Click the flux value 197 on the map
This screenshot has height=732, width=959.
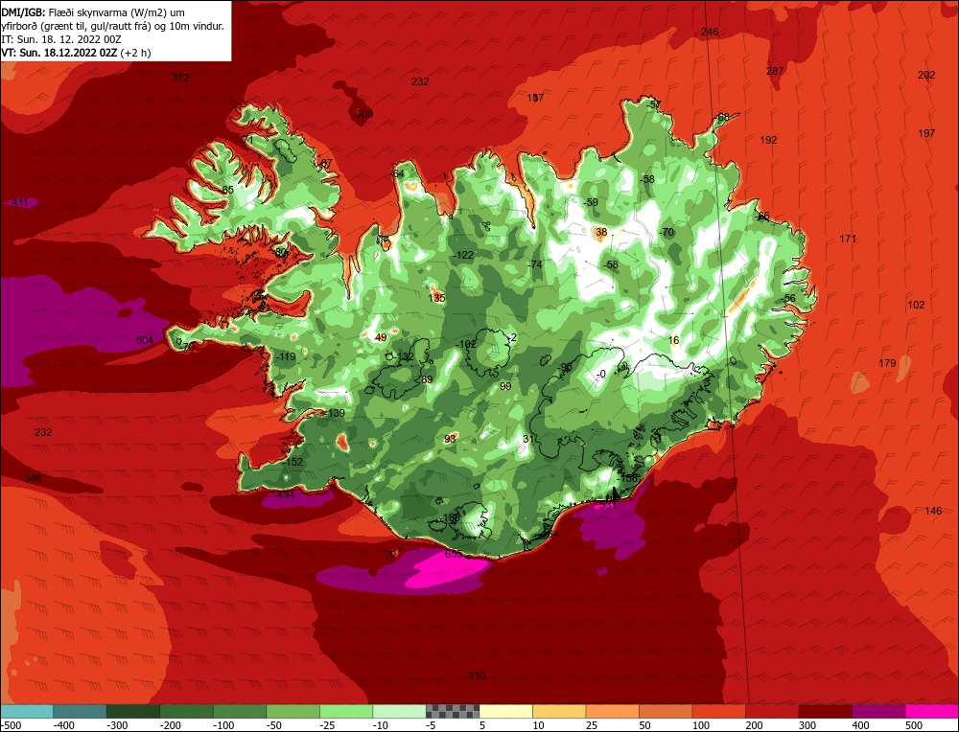(x=926, y=133)
